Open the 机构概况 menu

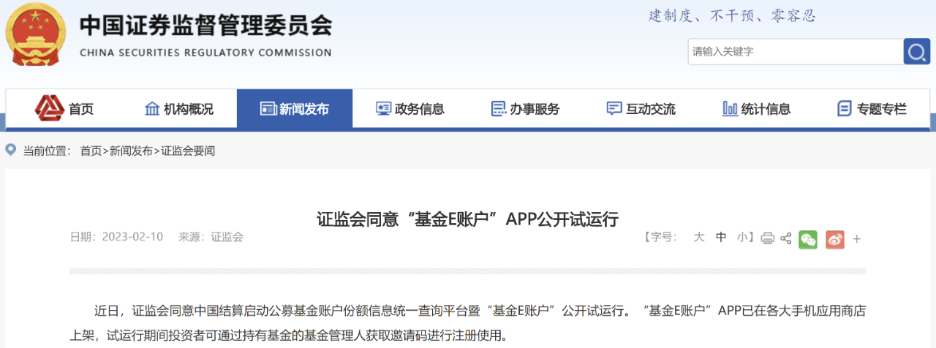(x=179, y=109)
